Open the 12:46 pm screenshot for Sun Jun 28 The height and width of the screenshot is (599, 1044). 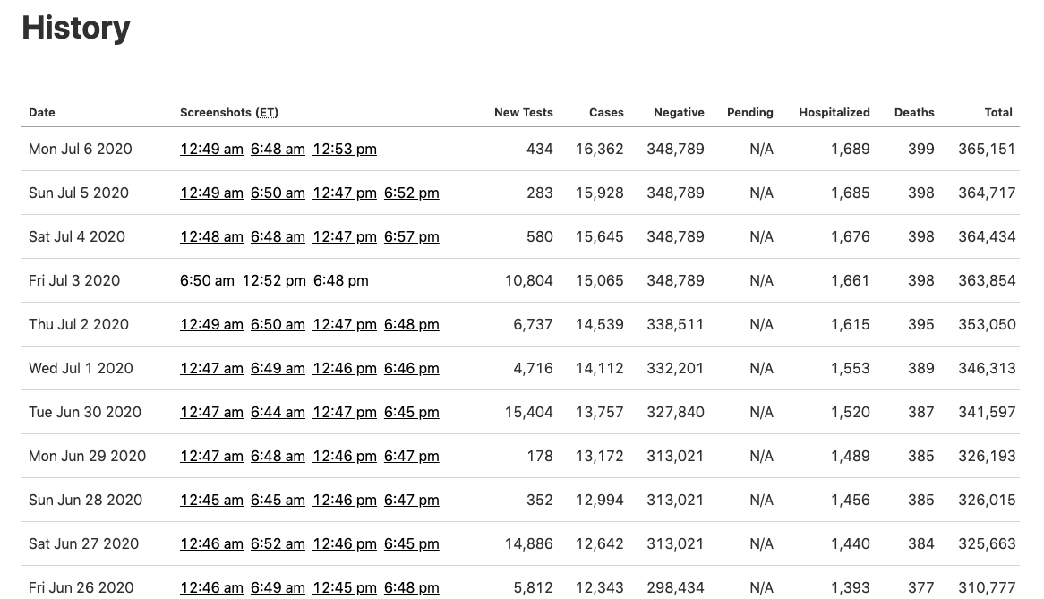pyautogui.click(x=345, y=501)
